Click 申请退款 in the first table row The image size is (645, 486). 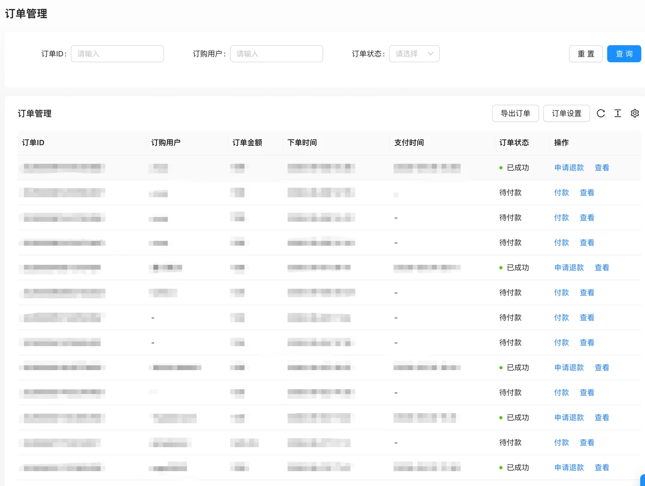click(569, 168)
